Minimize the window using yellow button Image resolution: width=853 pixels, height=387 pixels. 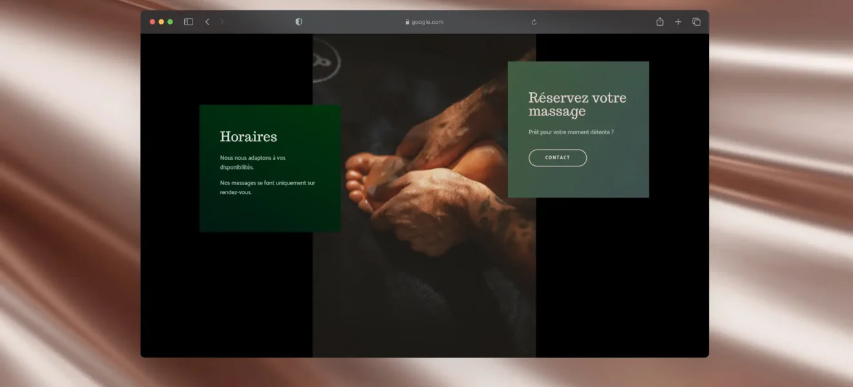pyautogui.click(x=162, y=22)
